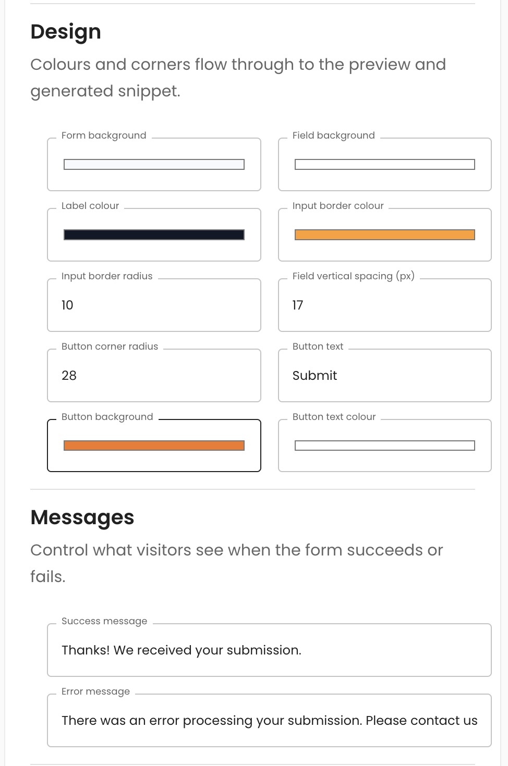This screenshot has width=508, height=766.
Task: Click the "Input border colour" label text
Action: (338, 206)
